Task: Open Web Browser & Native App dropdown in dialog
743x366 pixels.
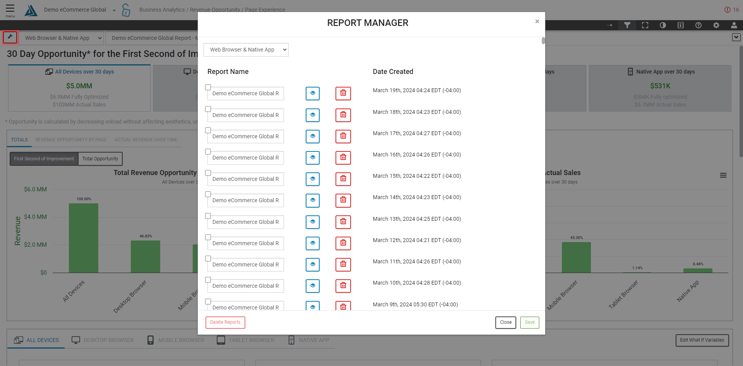Action: pyautogui.click(x=246, y=50)
